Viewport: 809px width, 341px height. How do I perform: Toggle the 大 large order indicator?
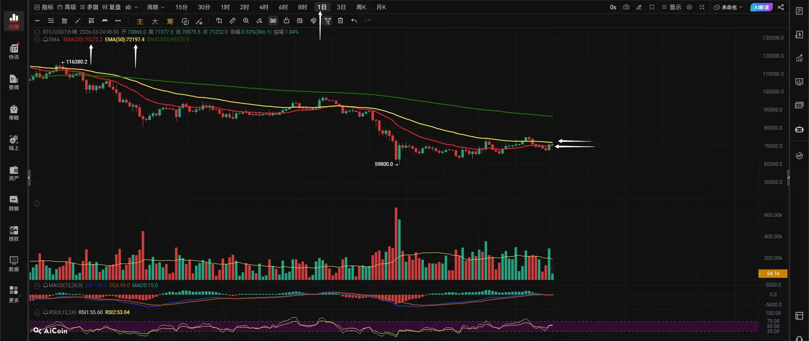pyautogui.click(x=155, y=21)
